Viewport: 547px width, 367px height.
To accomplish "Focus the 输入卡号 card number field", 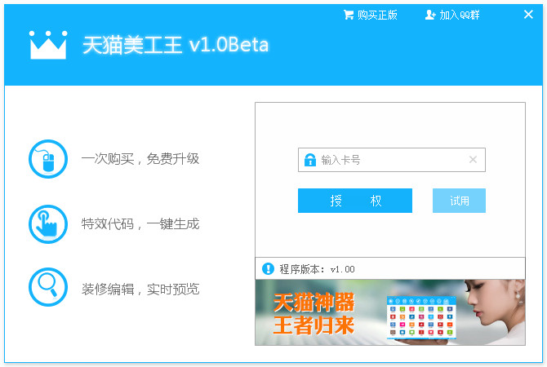I will click(392, 160).
